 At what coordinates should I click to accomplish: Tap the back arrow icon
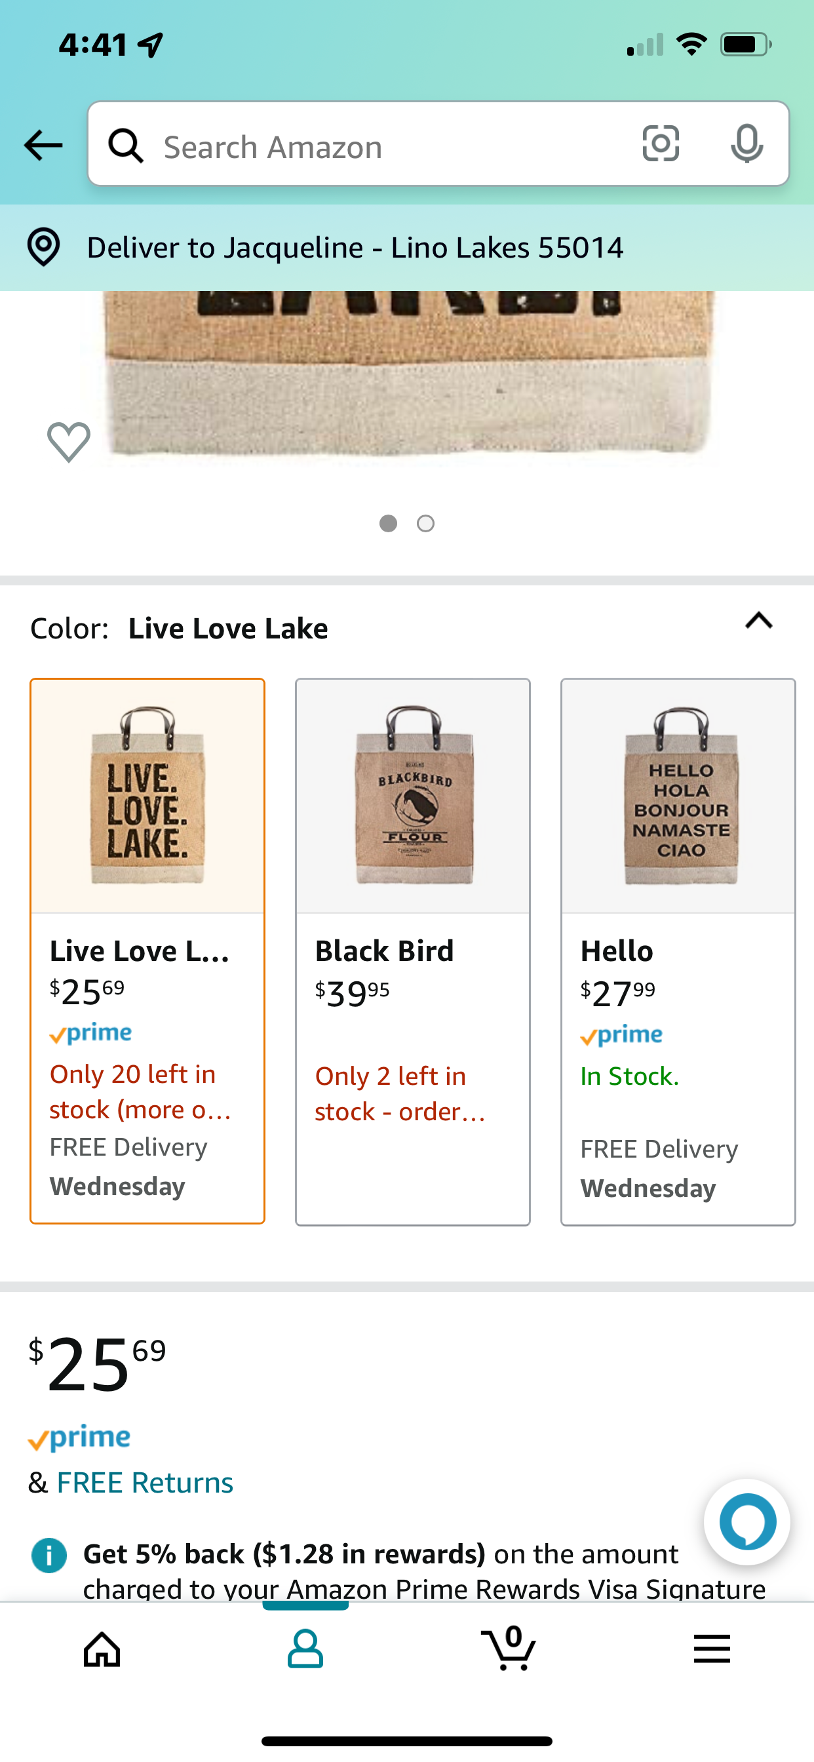43,145
